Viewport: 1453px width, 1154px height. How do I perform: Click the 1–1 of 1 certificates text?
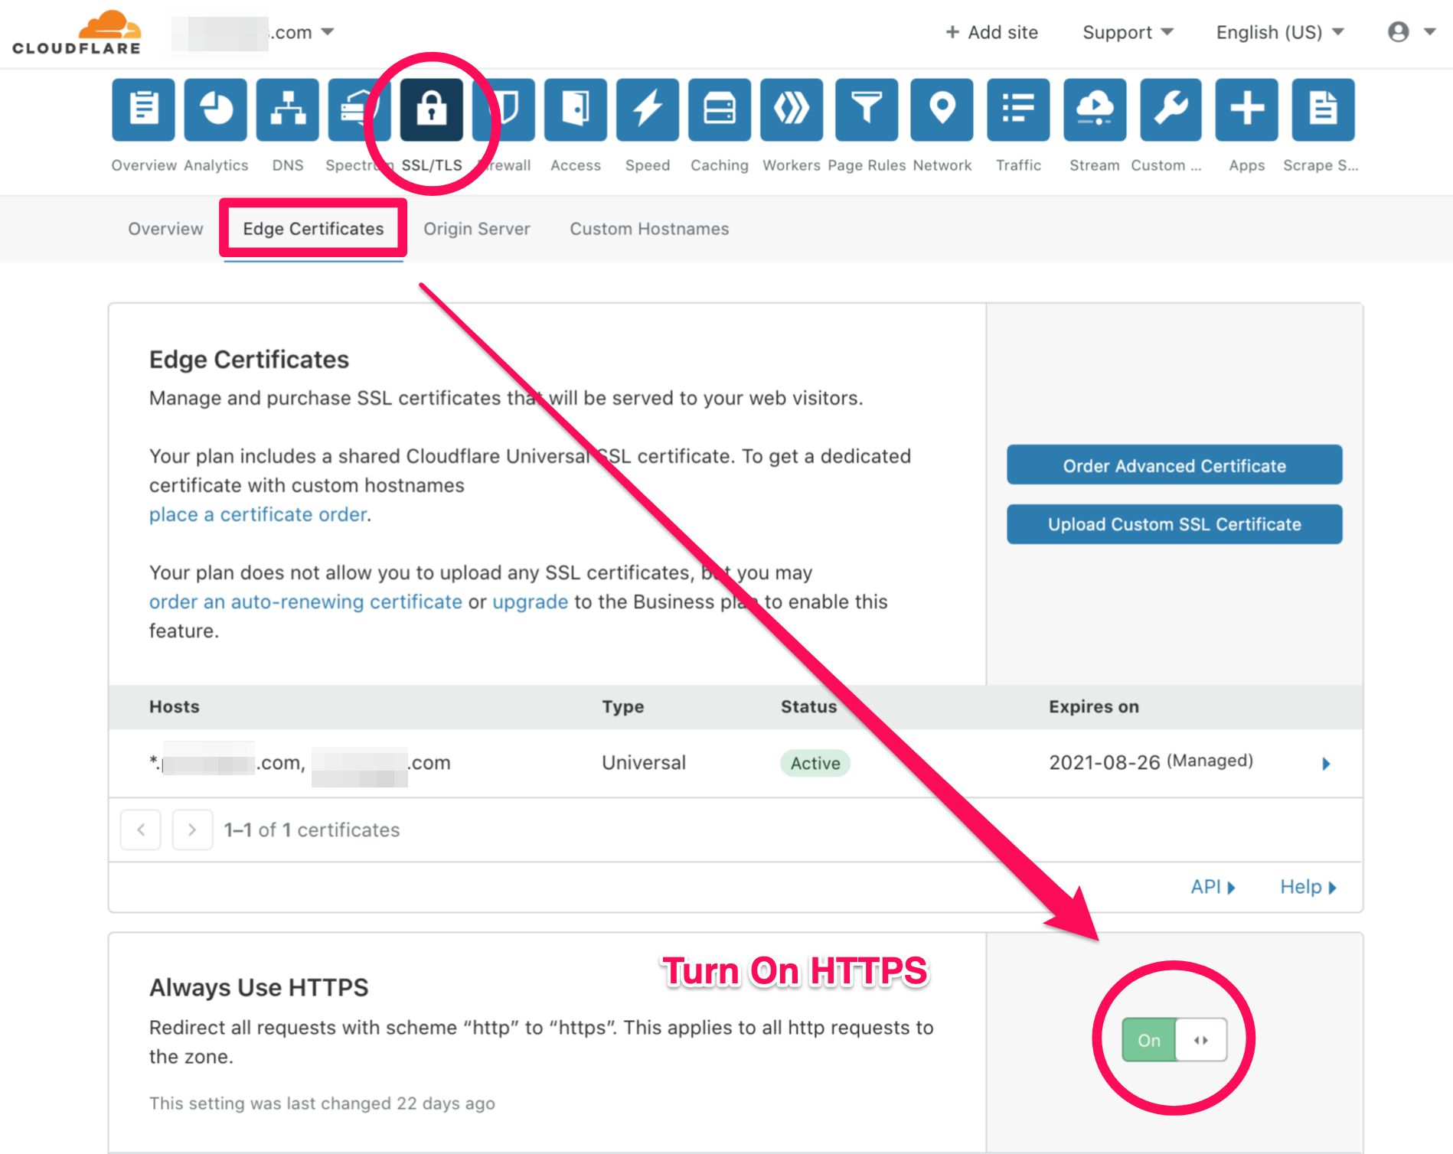tap(312, 830)
